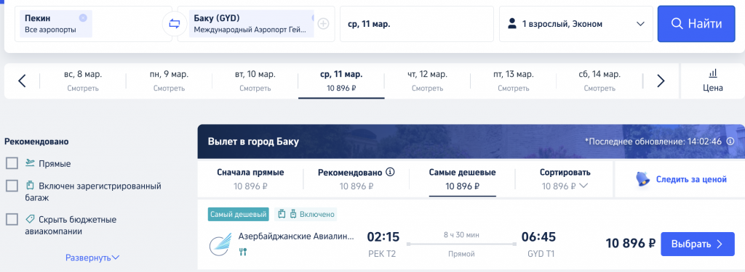Tick Скрыть бюджетные авиакомпании checkbox
Image resolution: width=745 pixels, height=272 pixels.
click(12, 219)
